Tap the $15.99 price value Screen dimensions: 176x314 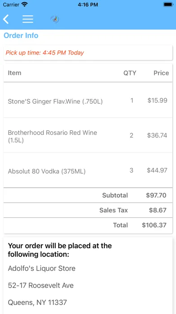(157, 100)
